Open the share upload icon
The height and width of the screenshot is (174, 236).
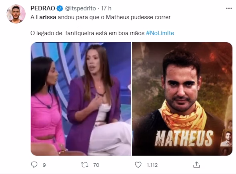pos(196,164)
